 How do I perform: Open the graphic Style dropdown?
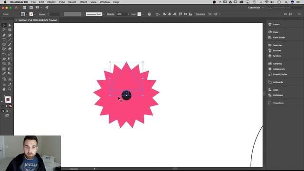pyautogui.click(x=143, y=14)
